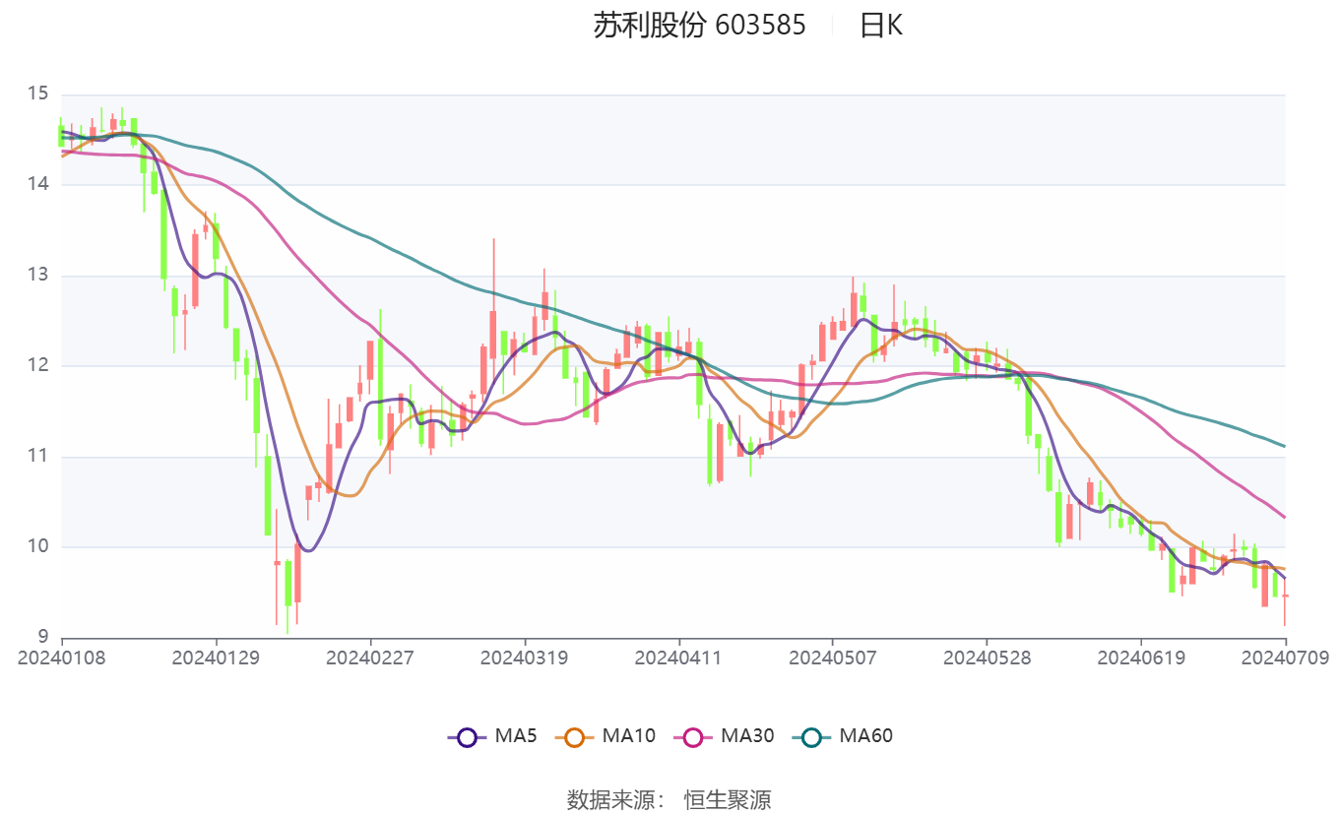Select the 20240507 date axis label
The width and height of the screenshot is (1339, 815).
832,657
